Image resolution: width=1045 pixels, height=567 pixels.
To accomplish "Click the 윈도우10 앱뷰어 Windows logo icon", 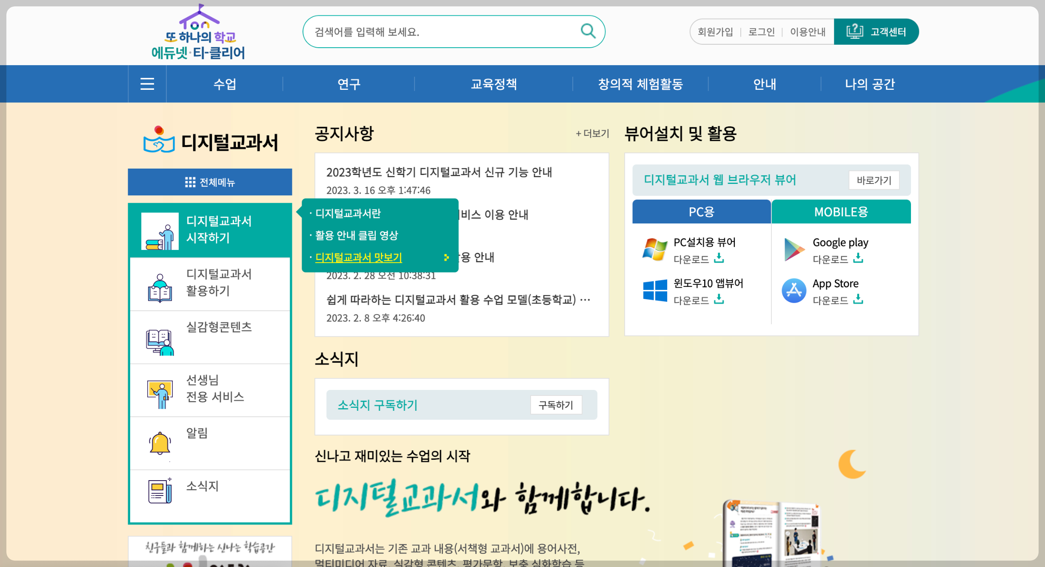I will click(x=655, y=291).
